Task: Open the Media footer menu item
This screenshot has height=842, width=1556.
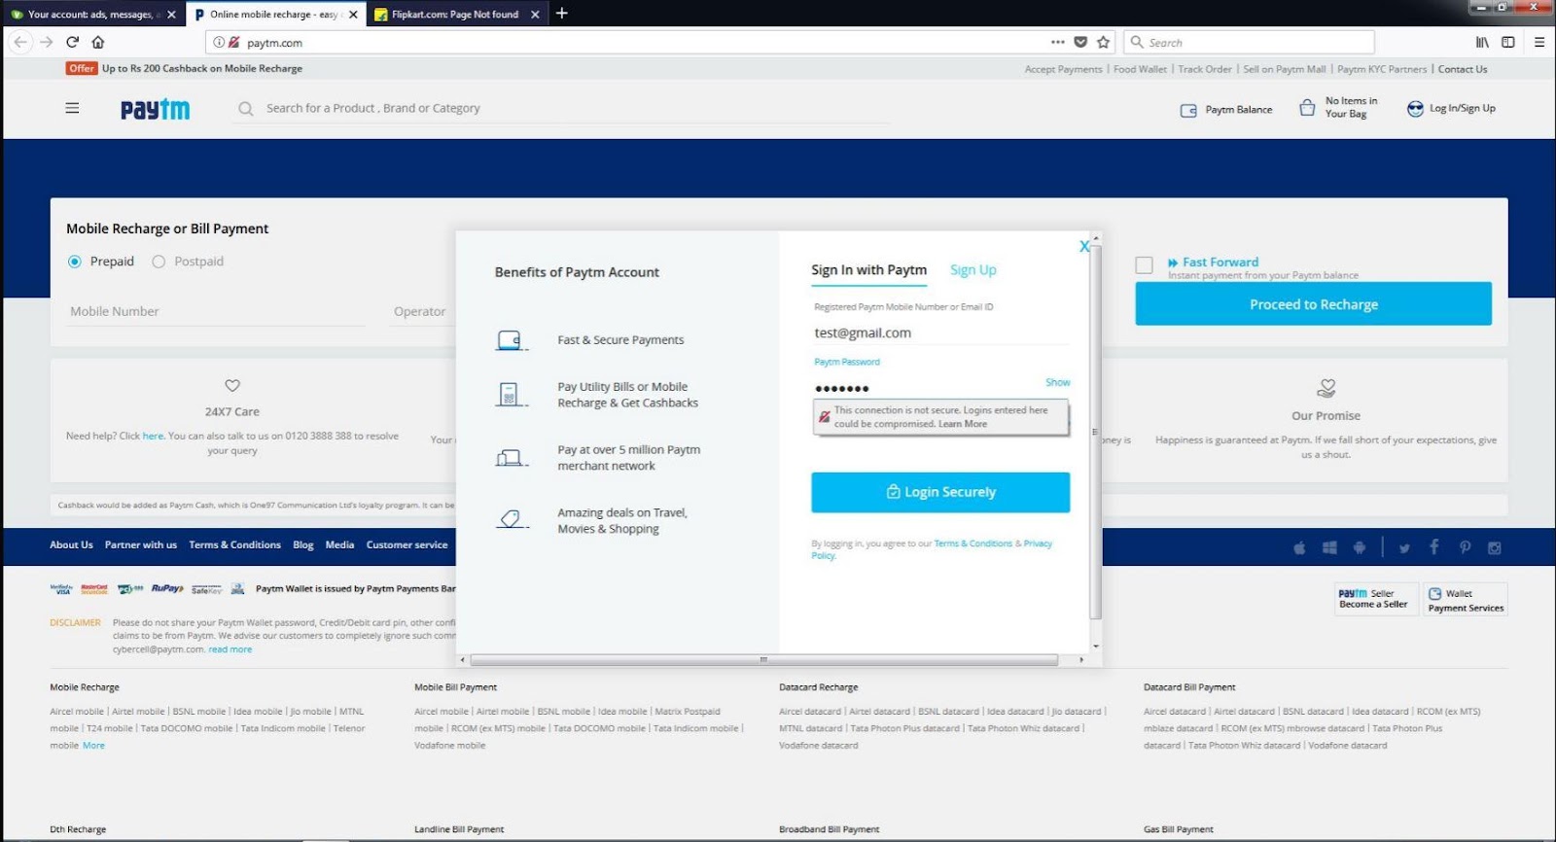Action: [339, 545]
